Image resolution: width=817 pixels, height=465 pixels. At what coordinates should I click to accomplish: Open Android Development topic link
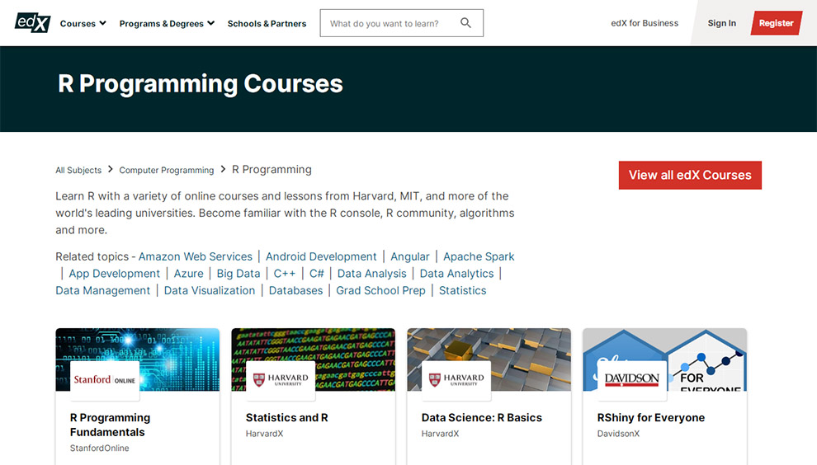tap(321, 256)
